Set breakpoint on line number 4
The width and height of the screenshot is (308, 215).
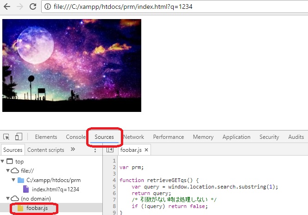tap(114, 180)
